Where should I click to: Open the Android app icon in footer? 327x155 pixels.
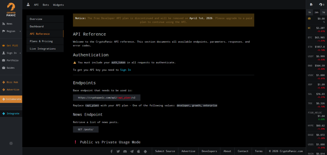click(x=145, y=151)
